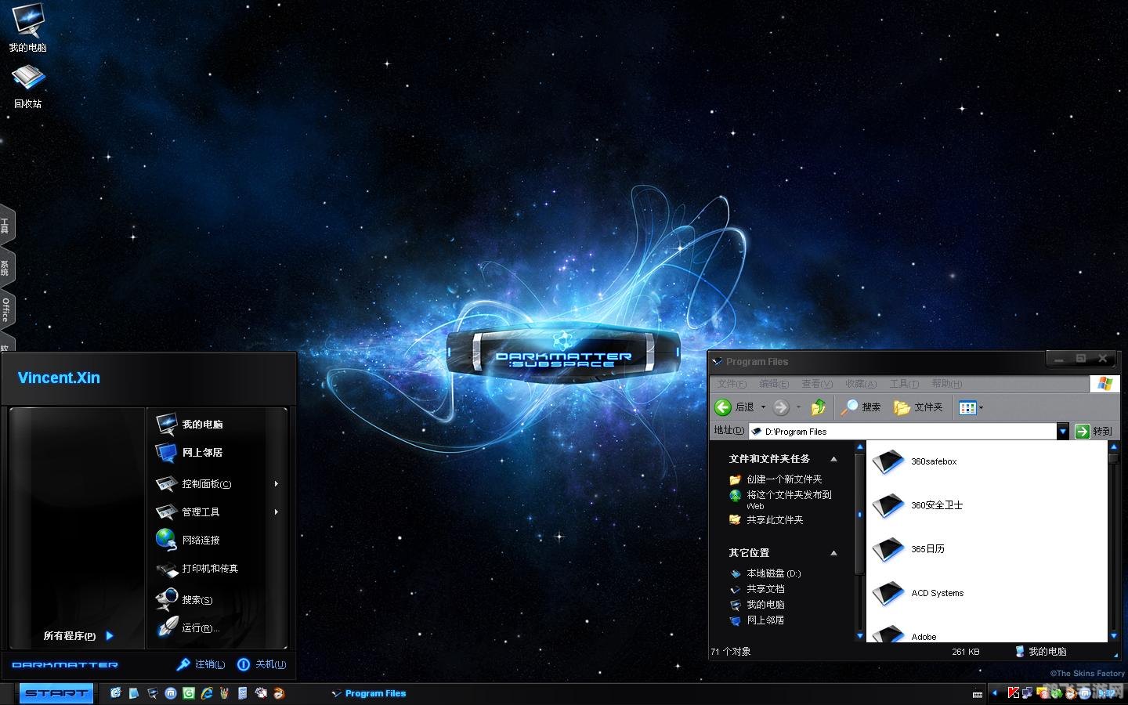
Task: Collapse the 其它位置 panel section
Action: pos(833,553)
